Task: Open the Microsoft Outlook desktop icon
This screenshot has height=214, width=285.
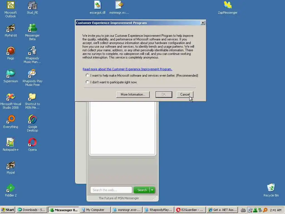Action: click(x=11, y=9)
